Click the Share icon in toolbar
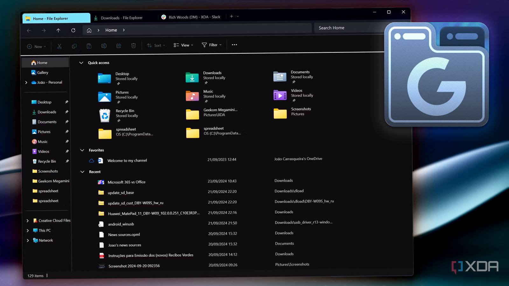Image resolution: width=509 pixels, height=286 pixels. [x=119, y=46]
